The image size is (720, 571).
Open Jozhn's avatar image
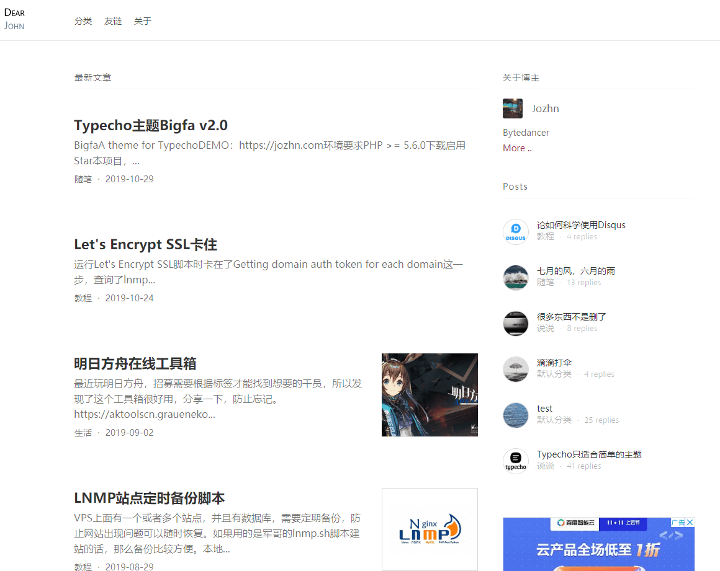513,108
